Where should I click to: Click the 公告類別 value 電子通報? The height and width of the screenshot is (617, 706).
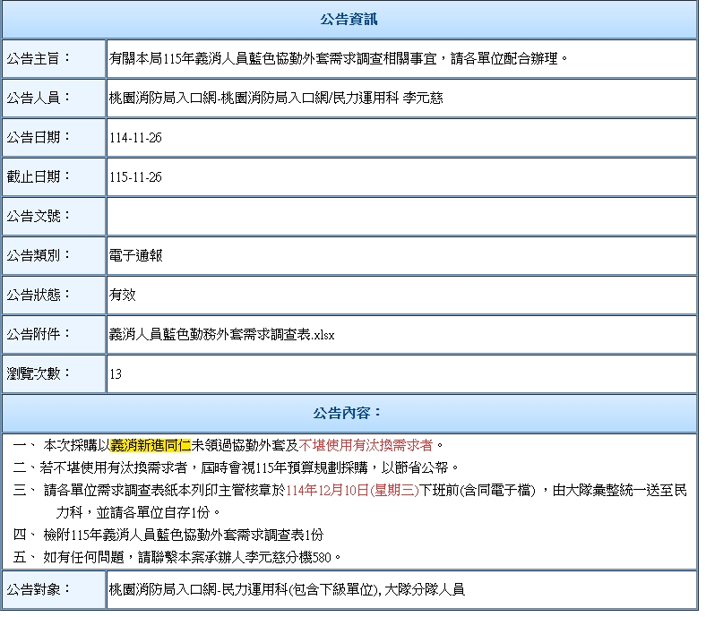[x=135, y=256]
